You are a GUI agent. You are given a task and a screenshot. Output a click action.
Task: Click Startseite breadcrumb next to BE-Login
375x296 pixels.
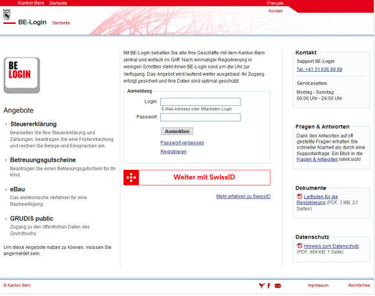pos(61,23)
